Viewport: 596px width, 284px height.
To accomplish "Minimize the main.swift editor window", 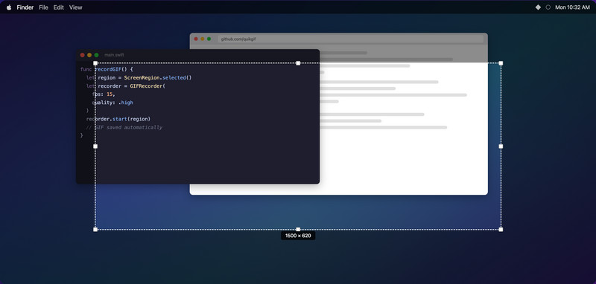I will (x=89, y=55).
